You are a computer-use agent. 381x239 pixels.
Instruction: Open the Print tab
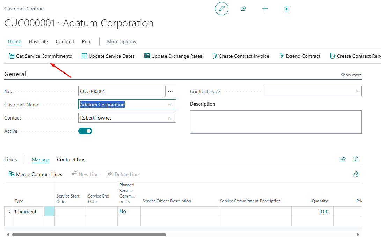(87, 41)
